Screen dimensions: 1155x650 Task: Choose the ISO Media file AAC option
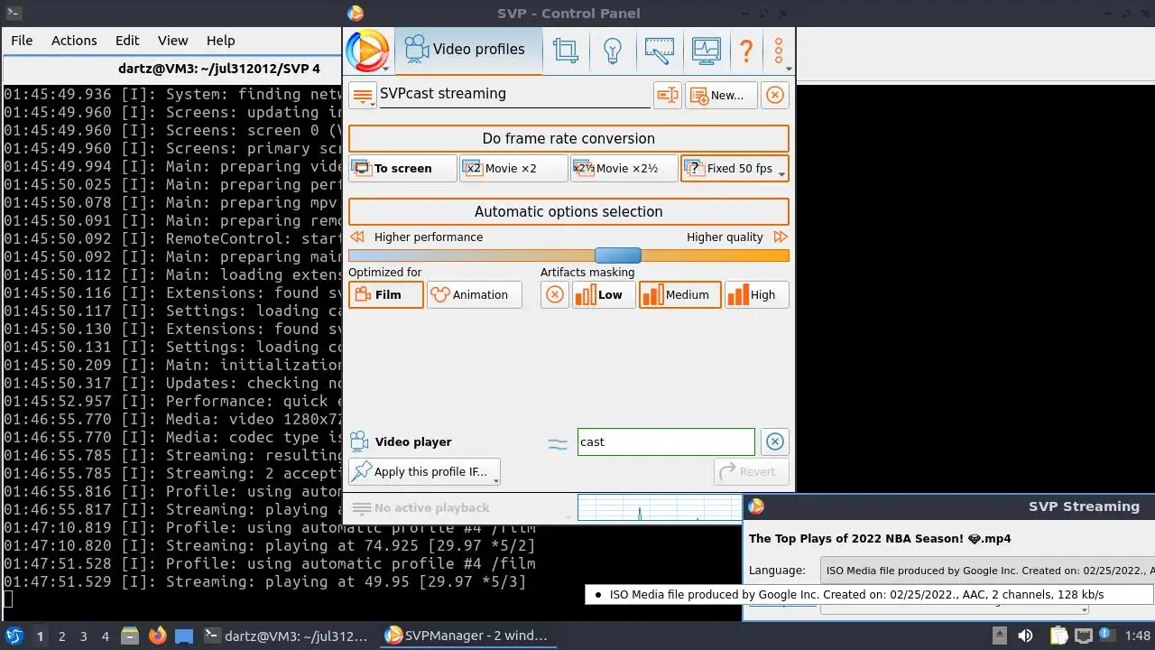pos(870,595)
